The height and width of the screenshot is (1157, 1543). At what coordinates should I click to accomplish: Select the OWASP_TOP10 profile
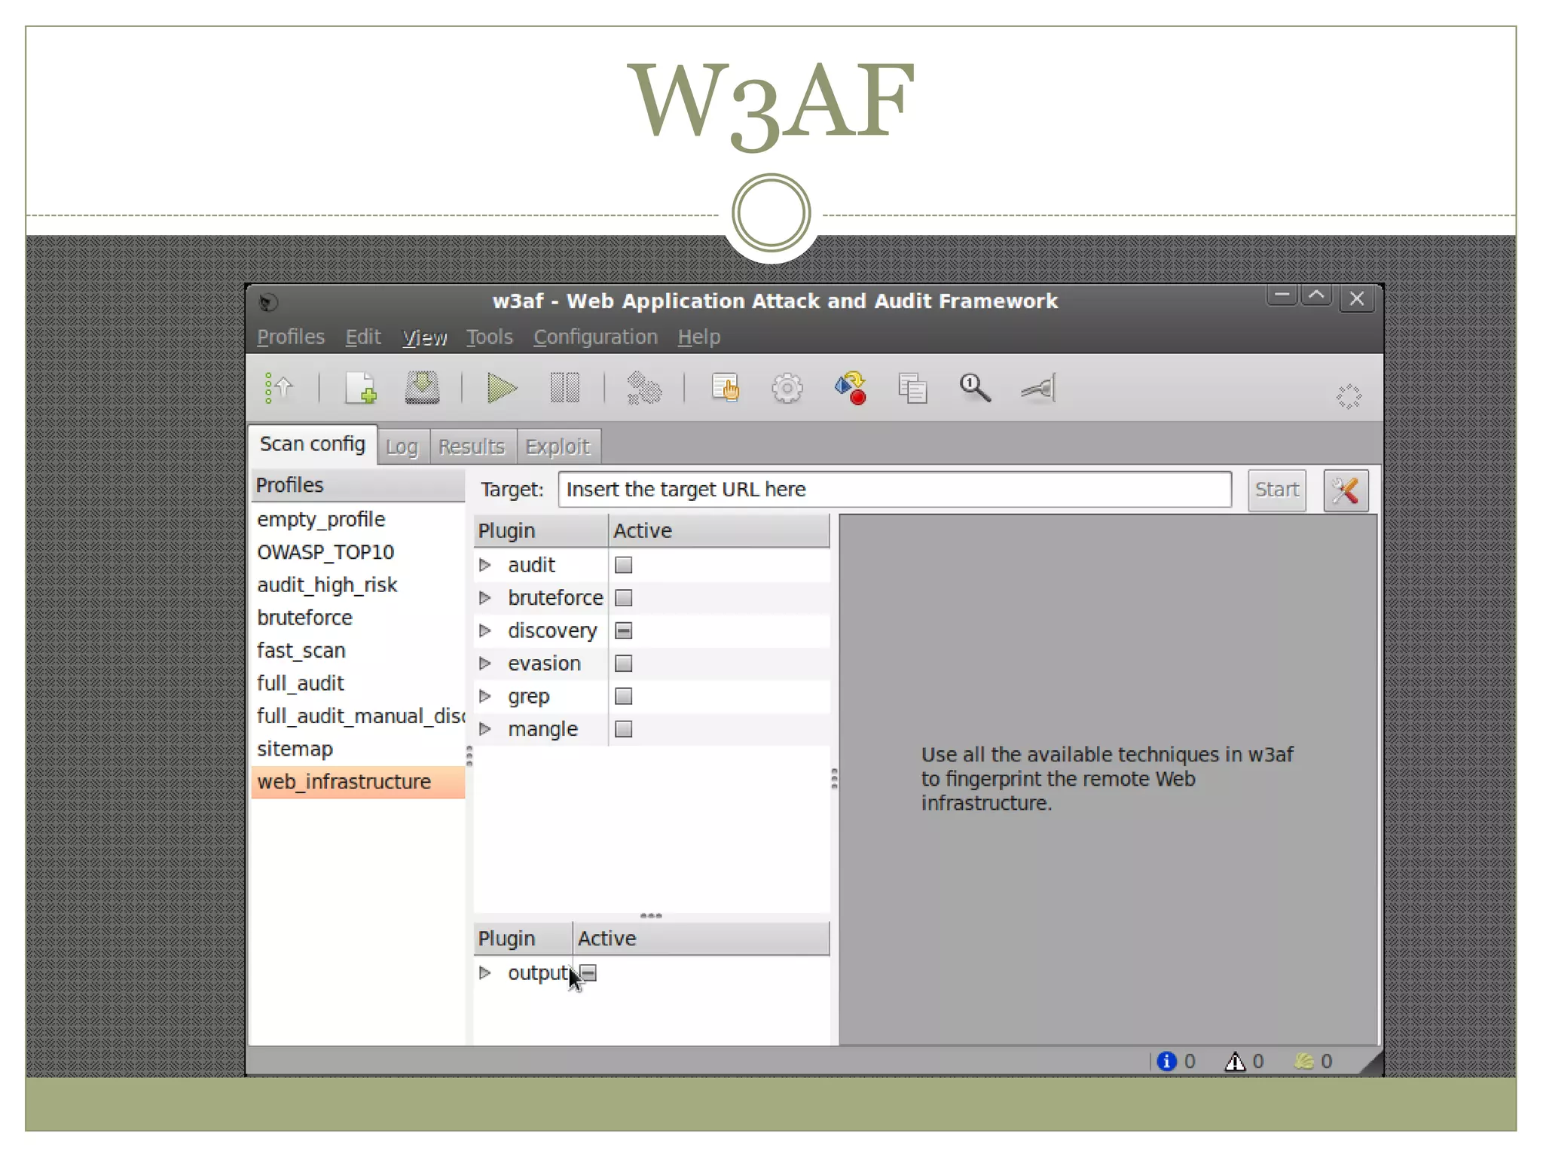pyautogui.click(x=325, y=552)
